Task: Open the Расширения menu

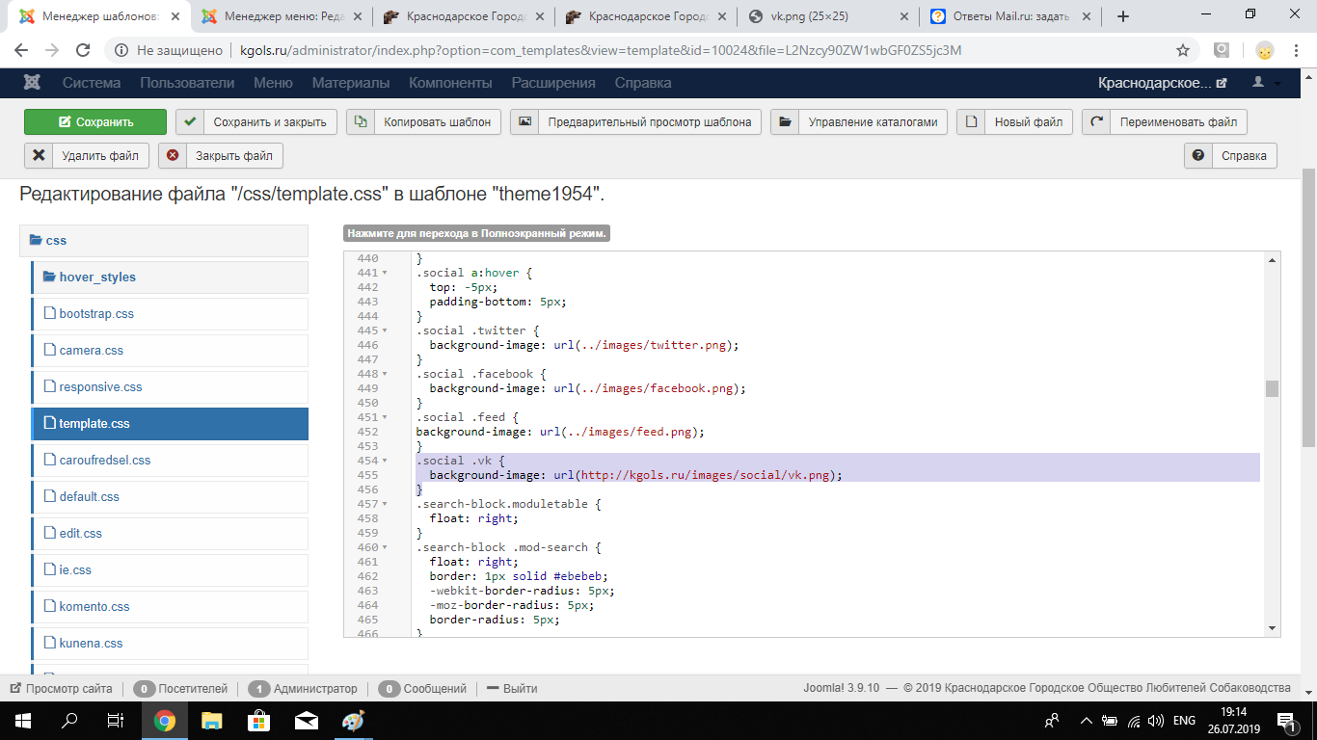Action: tap(553, 83)
